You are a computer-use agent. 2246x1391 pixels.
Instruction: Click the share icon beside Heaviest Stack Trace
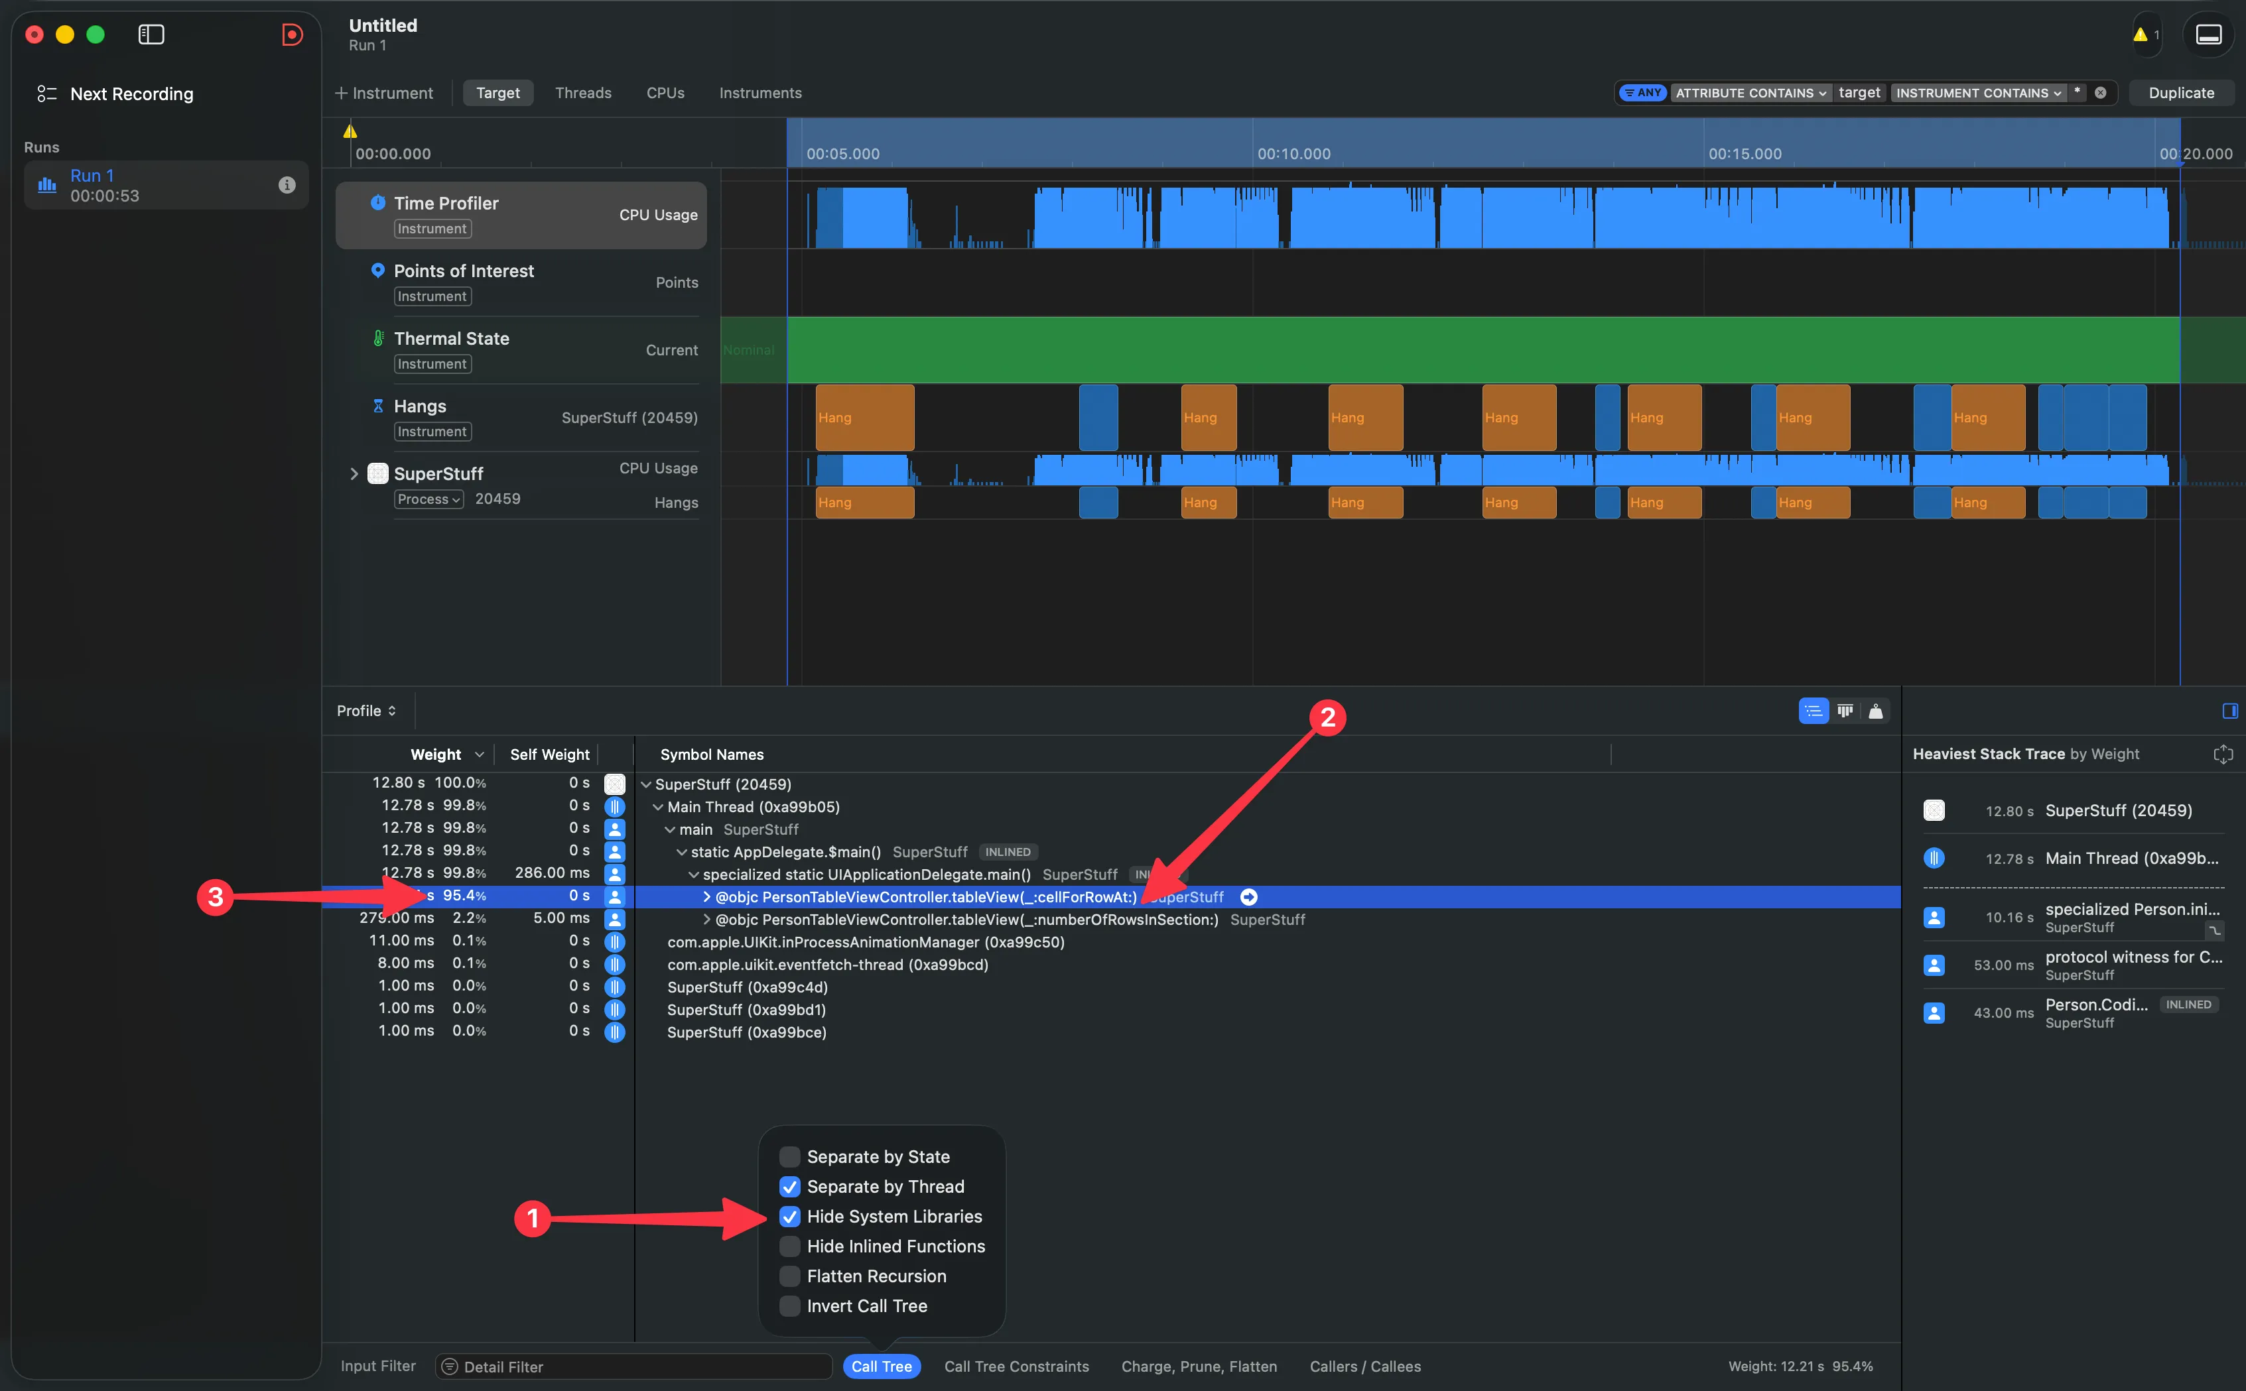point(2224,753)
